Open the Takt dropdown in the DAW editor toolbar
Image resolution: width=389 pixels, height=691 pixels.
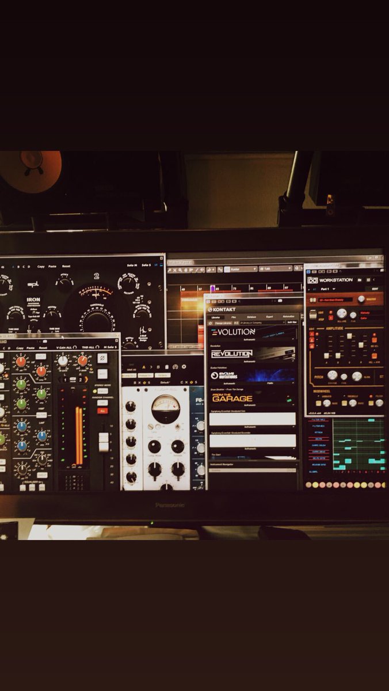coord(275,268)
